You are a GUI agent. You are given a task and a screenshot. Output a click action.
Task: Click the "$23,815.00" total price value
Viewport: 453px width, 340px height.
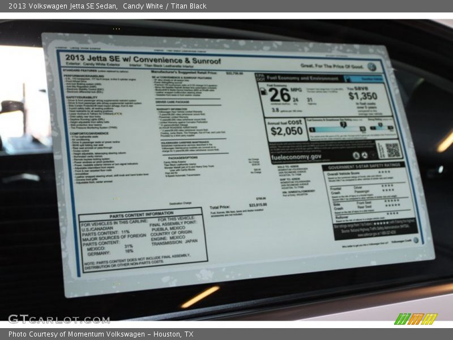[x=258, y=205]
